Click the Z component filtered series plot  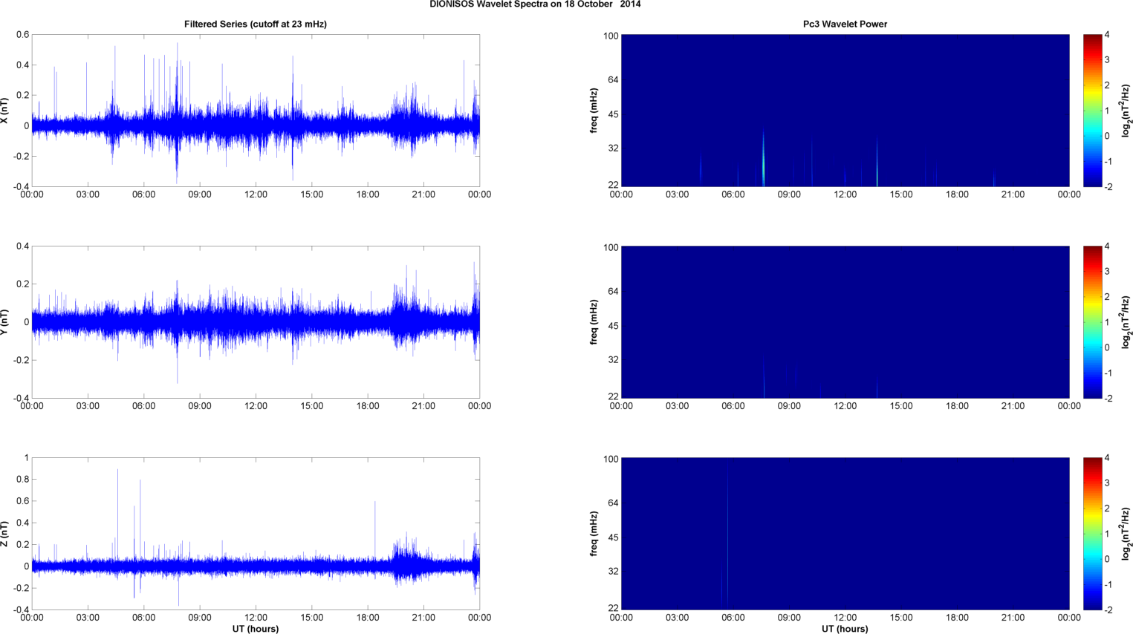coord(256,534)
